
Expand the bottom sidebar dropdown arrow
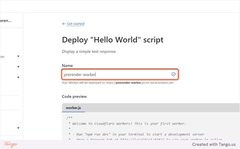[18, 128]
